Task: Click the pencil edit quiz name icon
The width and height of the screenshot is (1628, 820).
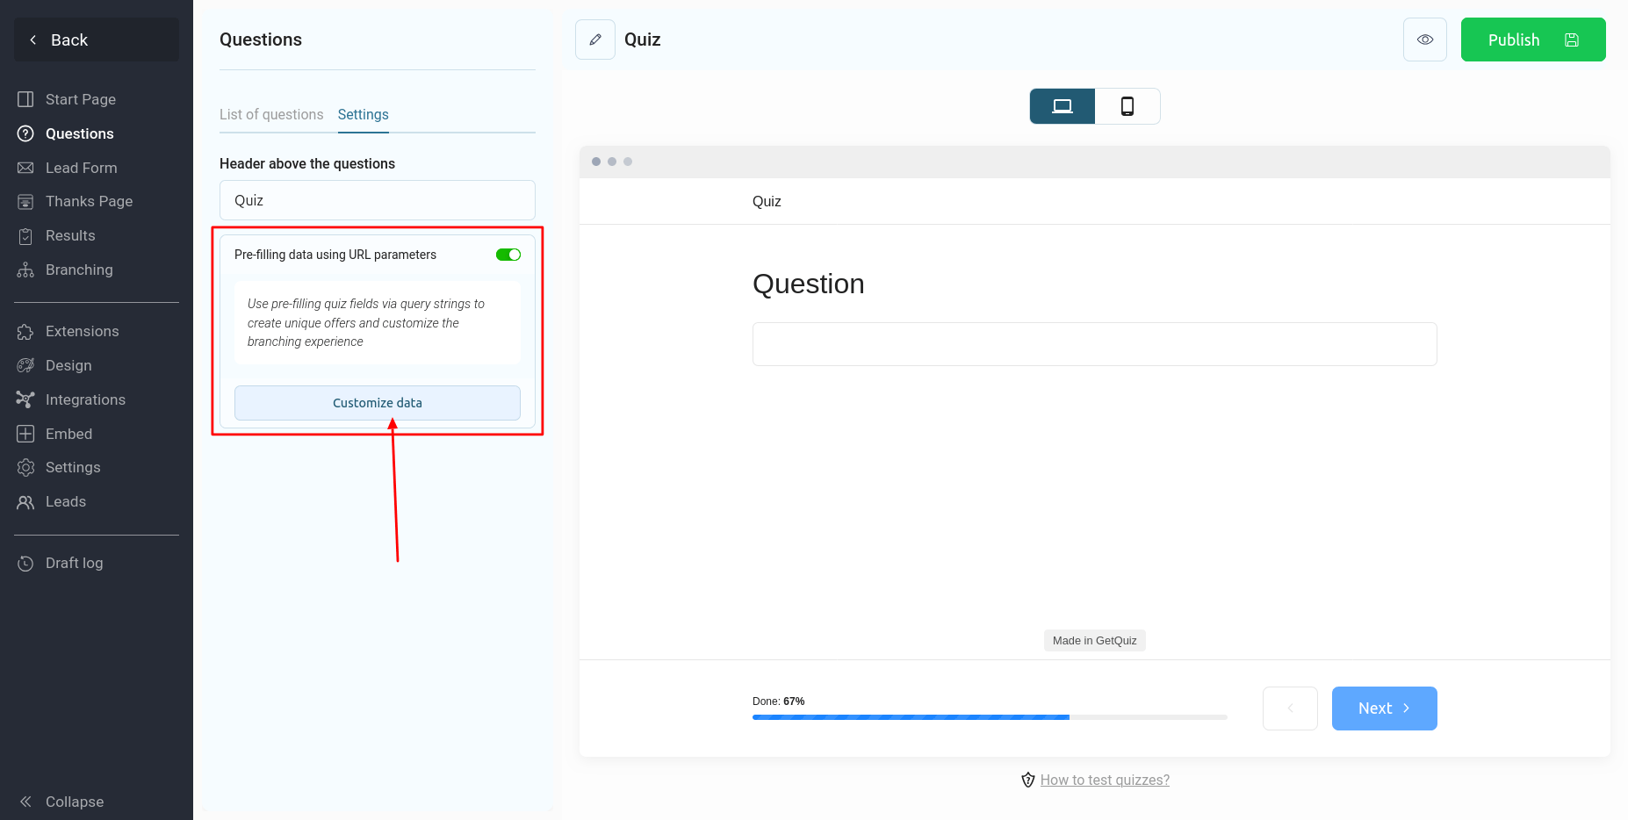Action: (x=595, y=40)
